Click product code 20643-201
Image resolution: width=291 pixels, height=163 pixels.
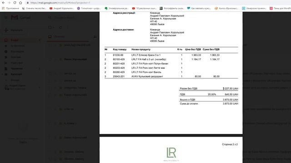(x=119, y=77)
